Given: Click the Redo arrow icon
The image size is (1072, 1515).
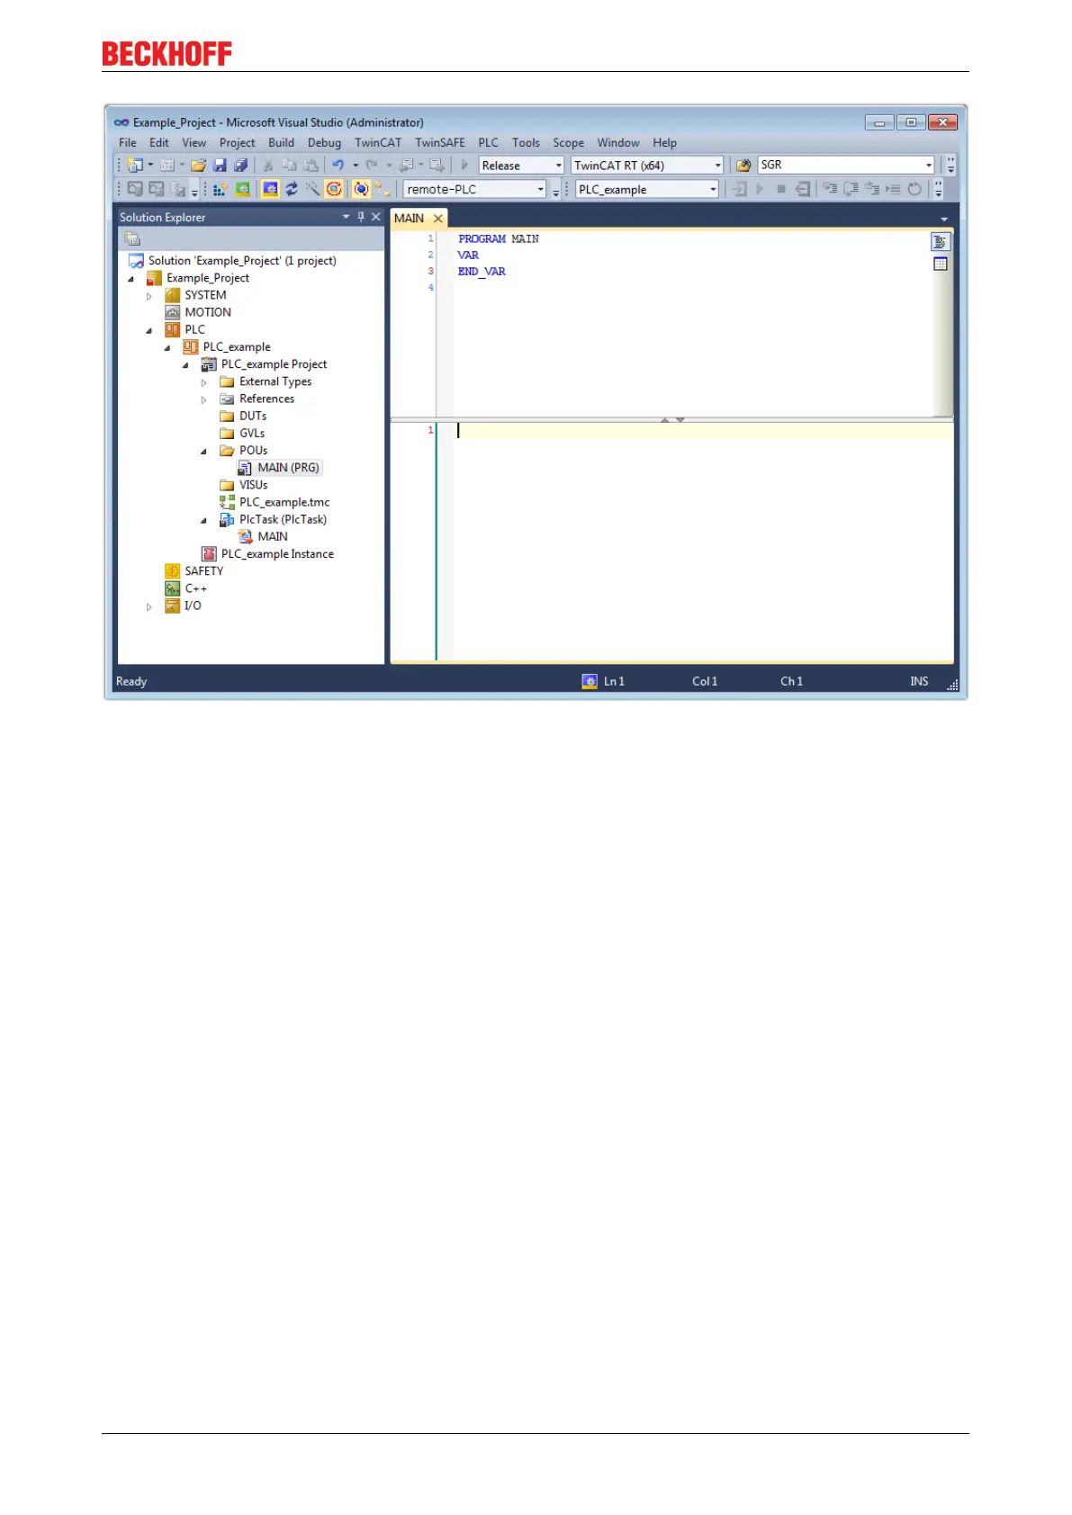Looking at the screenshot, I should coord(371,166).
